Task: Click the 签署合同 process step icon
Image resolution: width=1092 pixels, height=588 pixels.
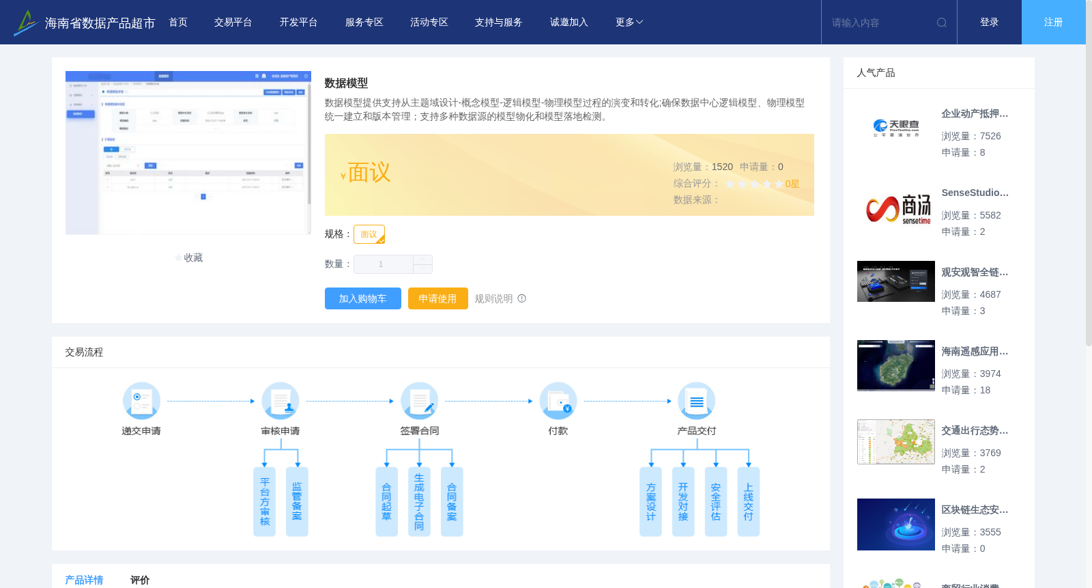Action: [x=419, y=401]
